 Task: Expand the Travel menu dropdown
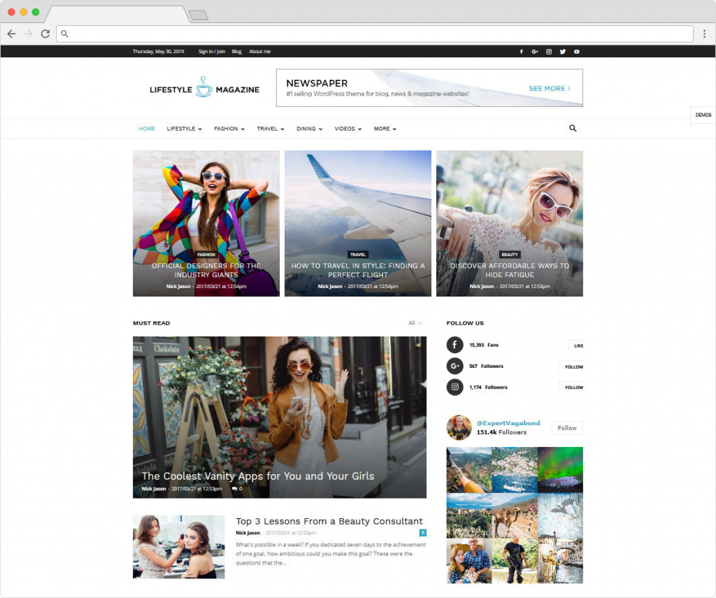[270, 129]
